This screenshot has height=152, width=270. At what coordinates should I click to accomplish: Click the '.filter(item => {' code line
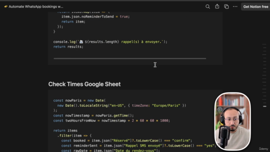click(75, 136)
